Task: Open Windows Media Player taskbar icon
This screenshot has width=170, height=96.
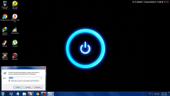Action: click(31, 94)
